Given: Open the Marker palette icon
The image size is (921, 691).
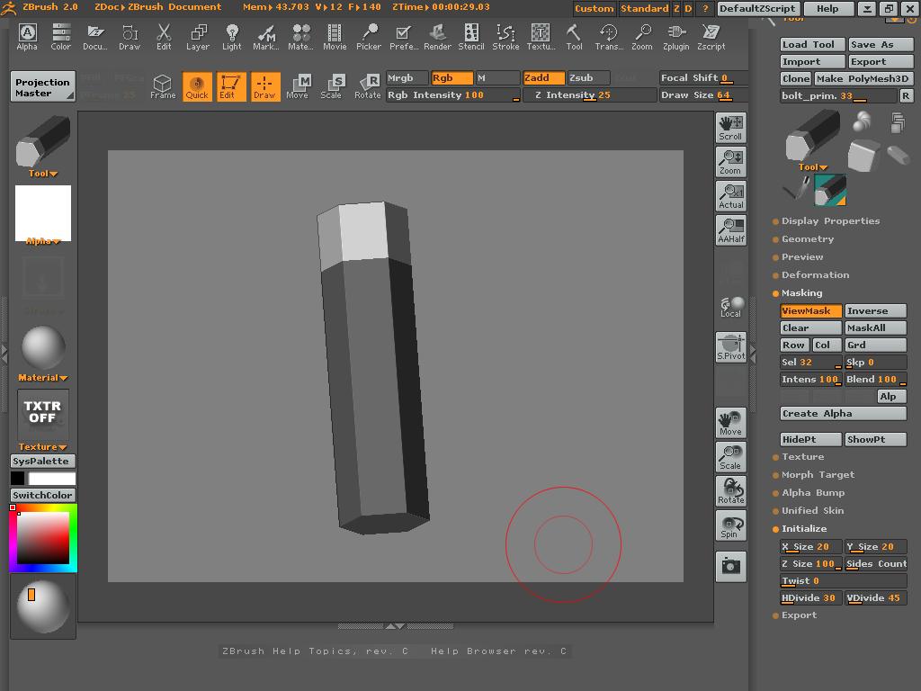Looking at the screenshot, I should 266,37.
